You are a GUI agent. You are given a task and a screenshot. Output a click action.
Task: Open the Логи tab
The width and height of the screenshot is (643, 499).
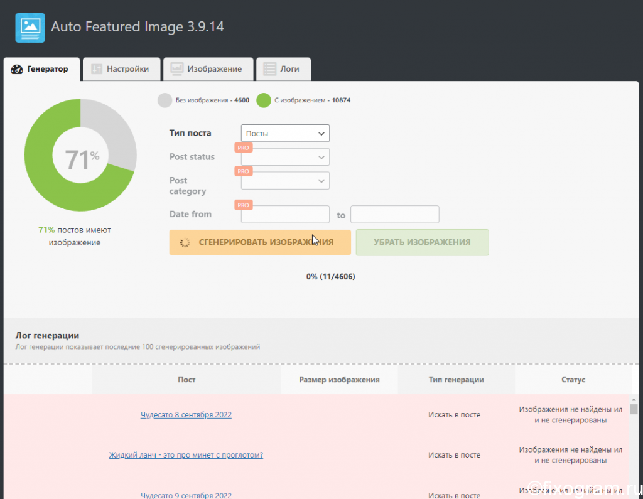(x=283, y=69)
